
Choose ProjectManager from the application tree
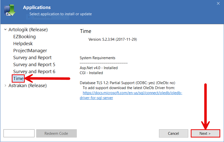[x=30, y=51]
